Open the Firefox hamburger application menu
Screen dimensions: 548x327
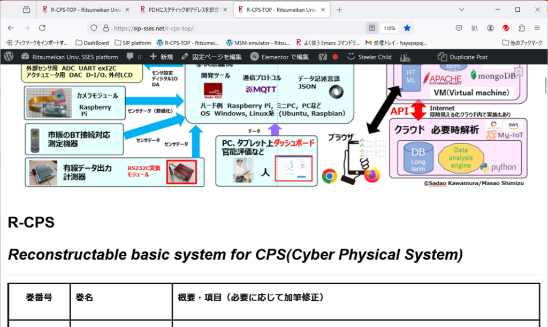536,28
